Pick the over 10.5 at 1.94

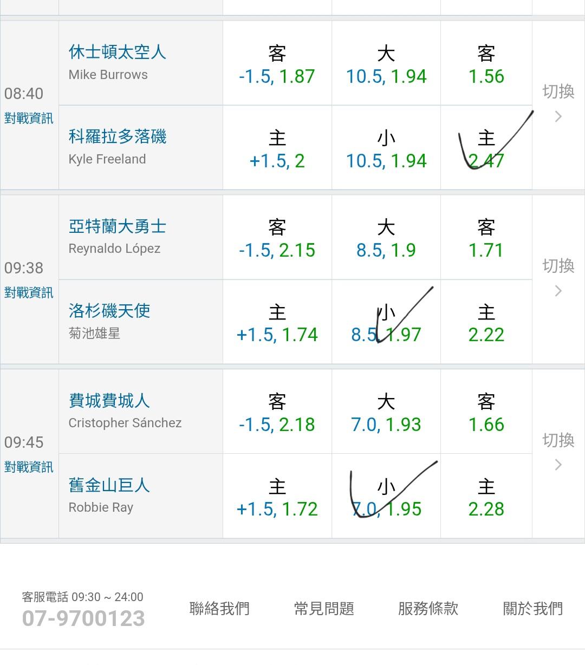coord(386,65)
